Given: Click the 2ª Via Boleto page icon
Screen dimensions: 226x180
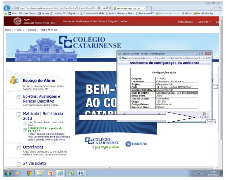Looking at the screenshot, I should pyautogui.click(x=19, y=164).
